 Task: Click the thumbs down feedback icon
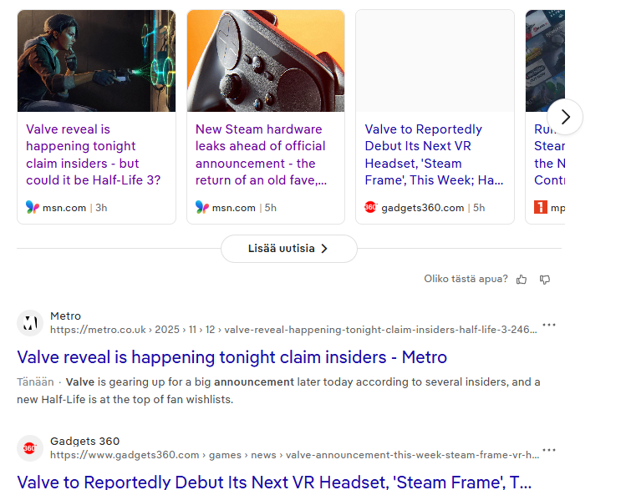coord(545,280)
